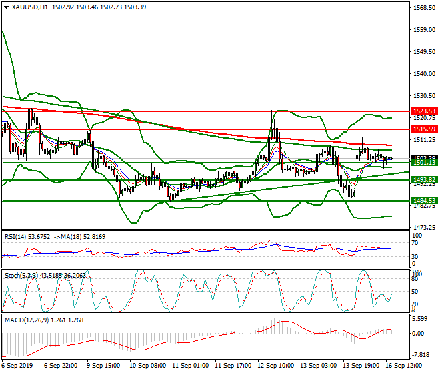Click the 1473.25 price scale value
The height and width of the screenshot is (373, 440).
pyautogui.click(x=424, y=228)
